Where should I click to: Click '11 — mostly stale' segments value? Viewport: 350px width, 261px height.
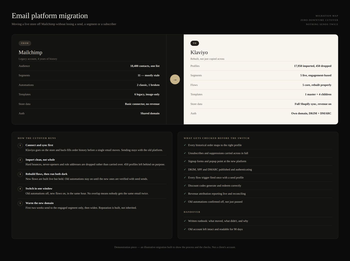pyautogui.click(x=148, y=75)
